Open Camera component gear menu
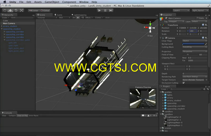This screenshot has width=211, height=136. tap(206, 38)
